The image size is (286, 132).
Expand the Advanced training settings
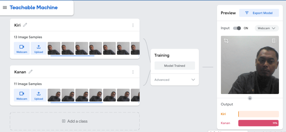point(175,80)
